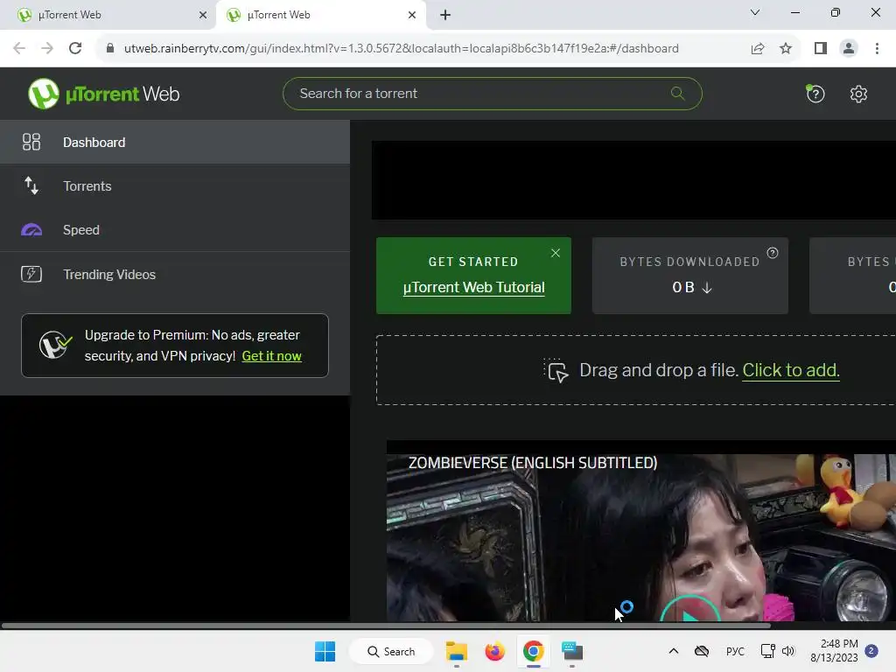Screen dimensions: 896x672
Task: Click the Torrents up-down arrows icon
Action: (31, 185)
